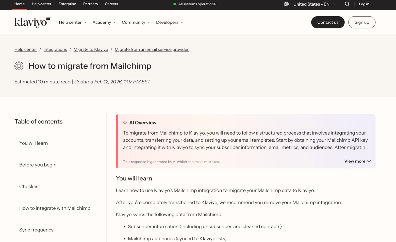The width and height of the screenshot is (396, 242).
Task: Click the globe icon near language selector
Action: [286, 4]
